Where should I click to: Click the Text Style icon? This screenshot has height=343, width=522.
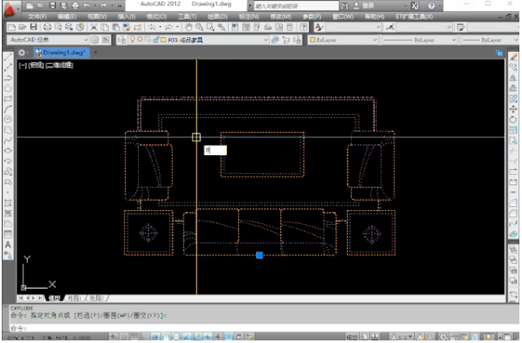point(319,28)
